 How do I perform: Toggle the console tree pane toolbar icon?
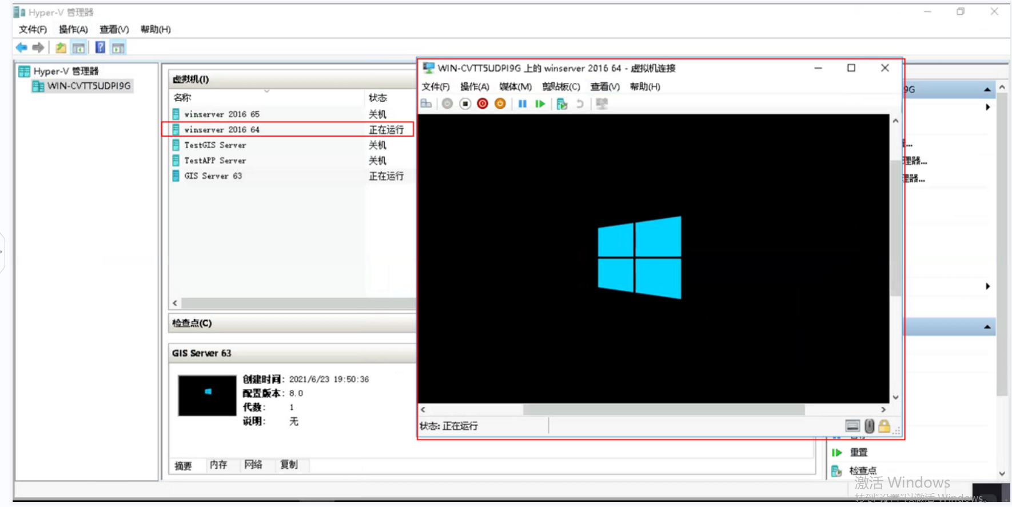click(79, 48)
